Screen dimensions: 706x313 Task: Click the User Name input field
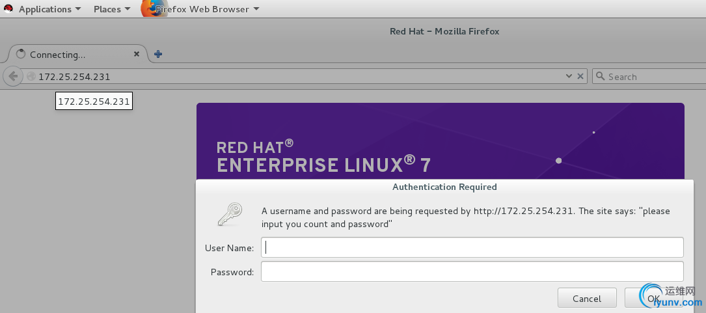(x=472, y=247)
